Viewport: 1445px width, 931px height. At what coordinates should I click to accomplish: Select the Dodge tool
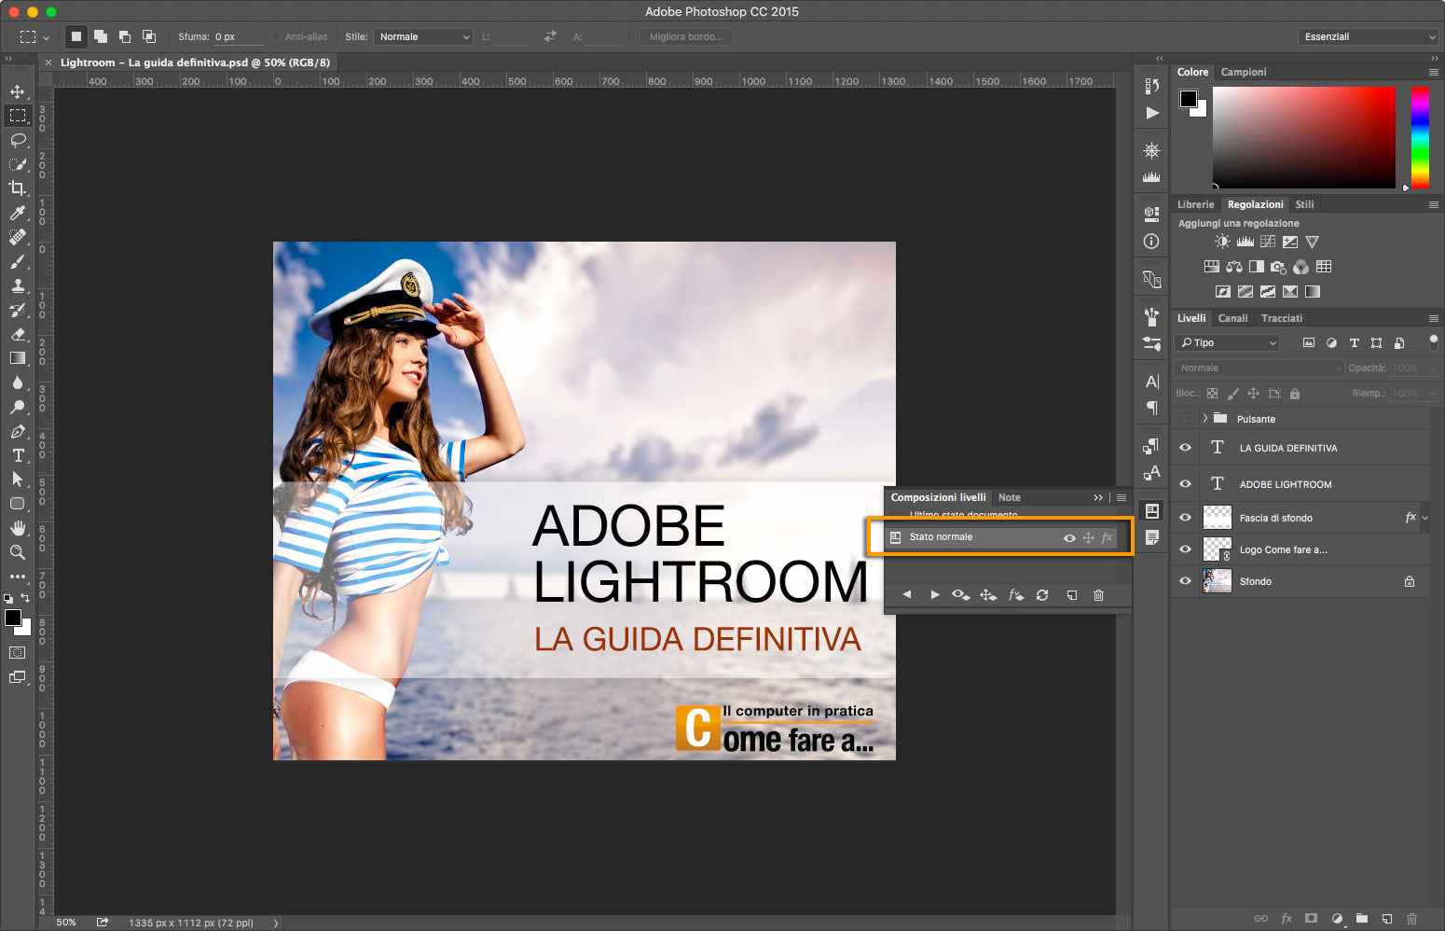[x=18, y=407]
